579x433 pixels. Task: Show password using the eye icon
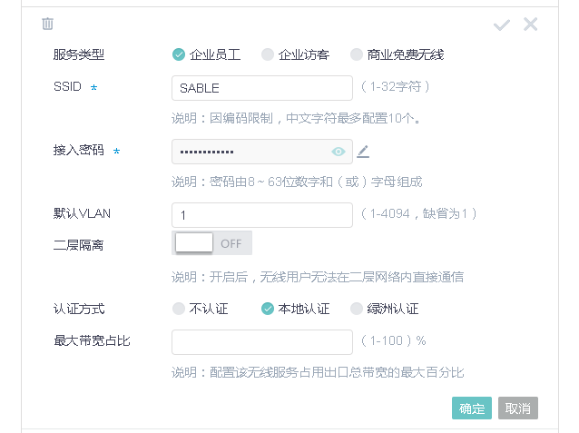(x=339, y=152)
